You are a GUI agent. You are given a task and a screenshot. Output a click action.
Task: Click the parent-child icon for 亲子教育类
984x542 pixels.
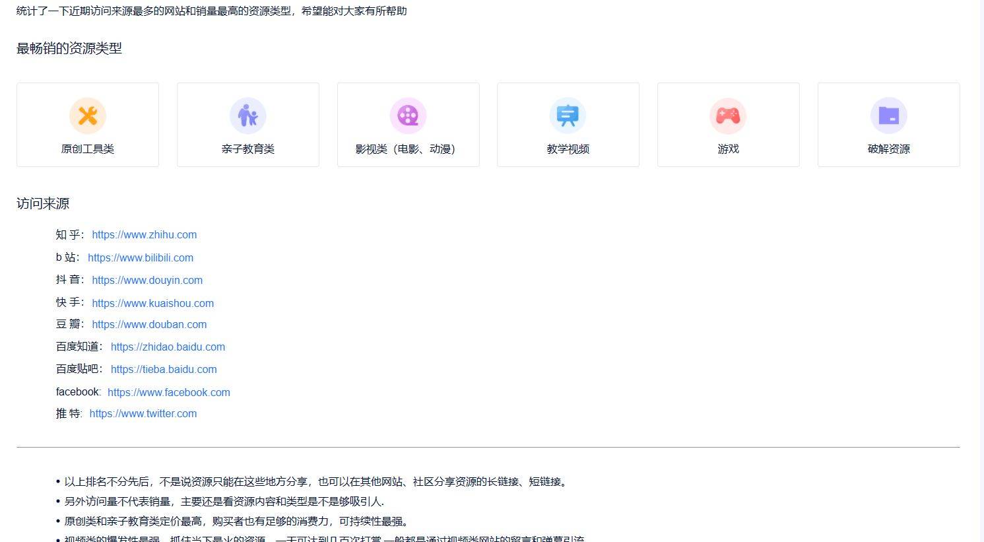click(x=248, y=116)
